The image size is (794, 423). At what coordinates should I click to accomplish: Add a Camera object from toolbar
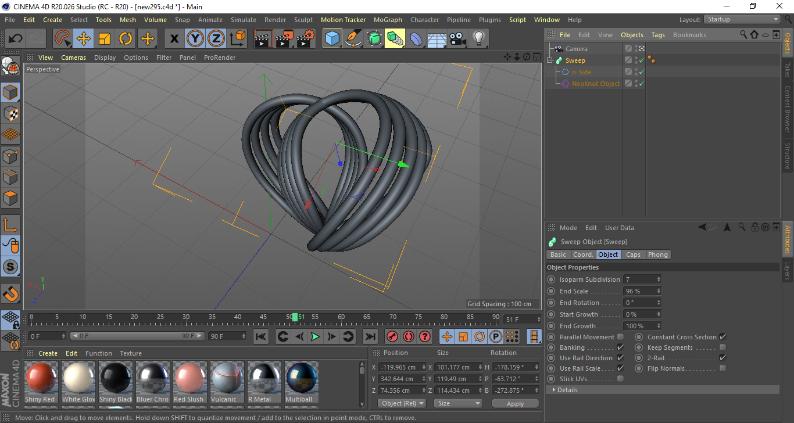coord(457,39)
